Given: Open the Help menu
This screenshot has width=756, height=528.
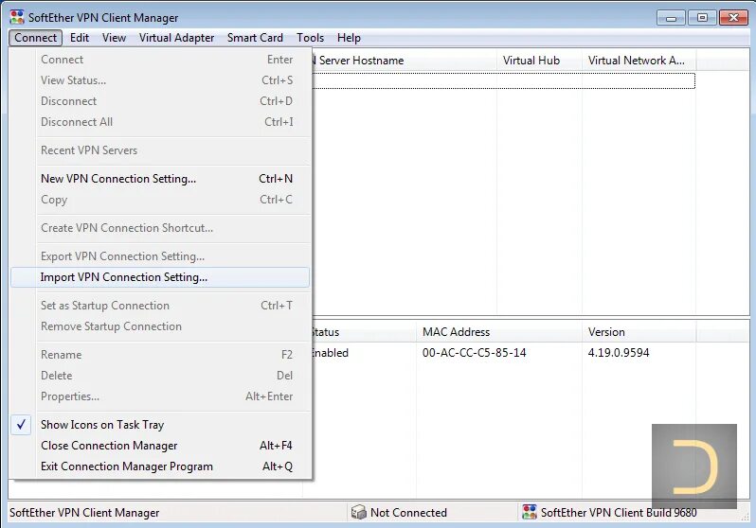Looking at the screenshot, I should (349, 38).
